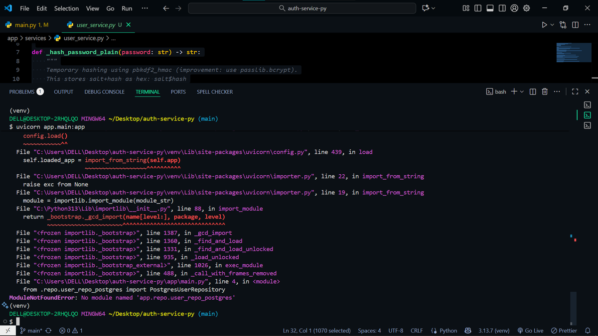Open the File menu
The height and width of the screenshot is (336, 598).
24,8
